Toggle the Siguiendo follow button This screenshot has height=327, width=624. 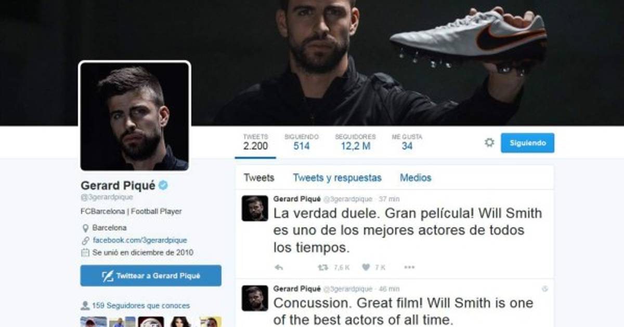[528, 143]
